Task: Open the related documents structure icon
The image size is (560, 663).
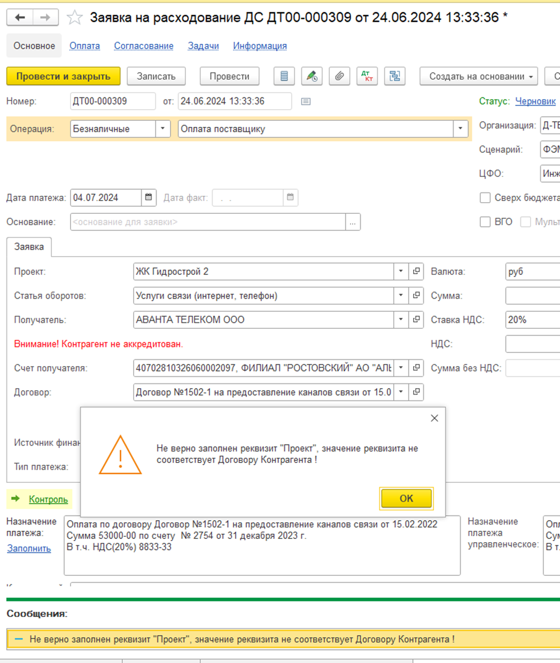Action: 395,76
